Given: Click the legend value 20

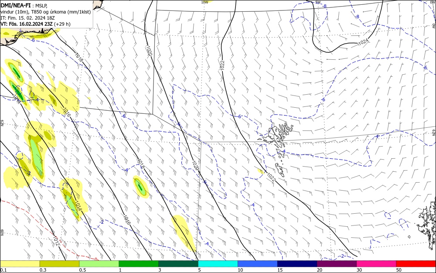Looking at the screenshot, I should point(320,270).
